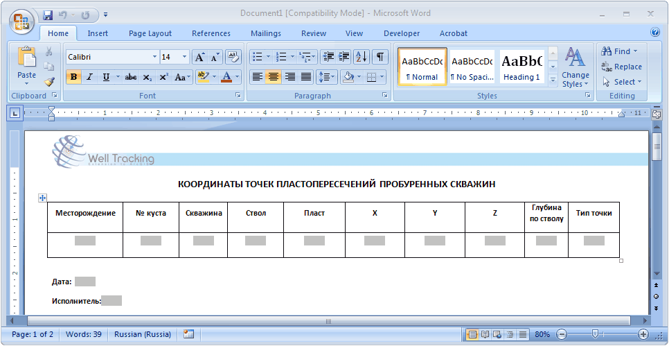Viewport: 669px width, 346px height.
Task: Show paragraph marks with the pilcrow icon
Action: 380,57
